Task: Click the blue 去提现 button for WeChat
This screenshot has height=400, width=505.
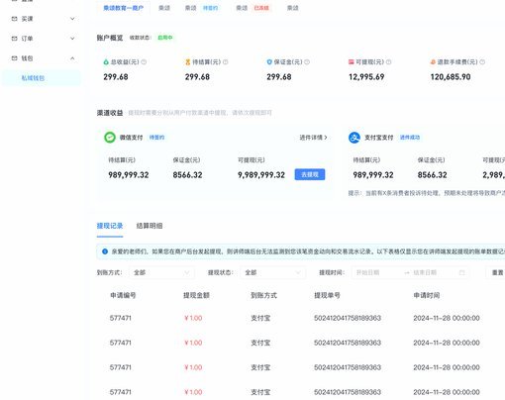Action: tap(310, 174)
